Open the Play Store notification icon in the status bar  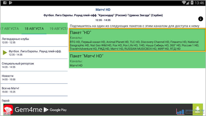pyautogui.click(x=11, y=3)
